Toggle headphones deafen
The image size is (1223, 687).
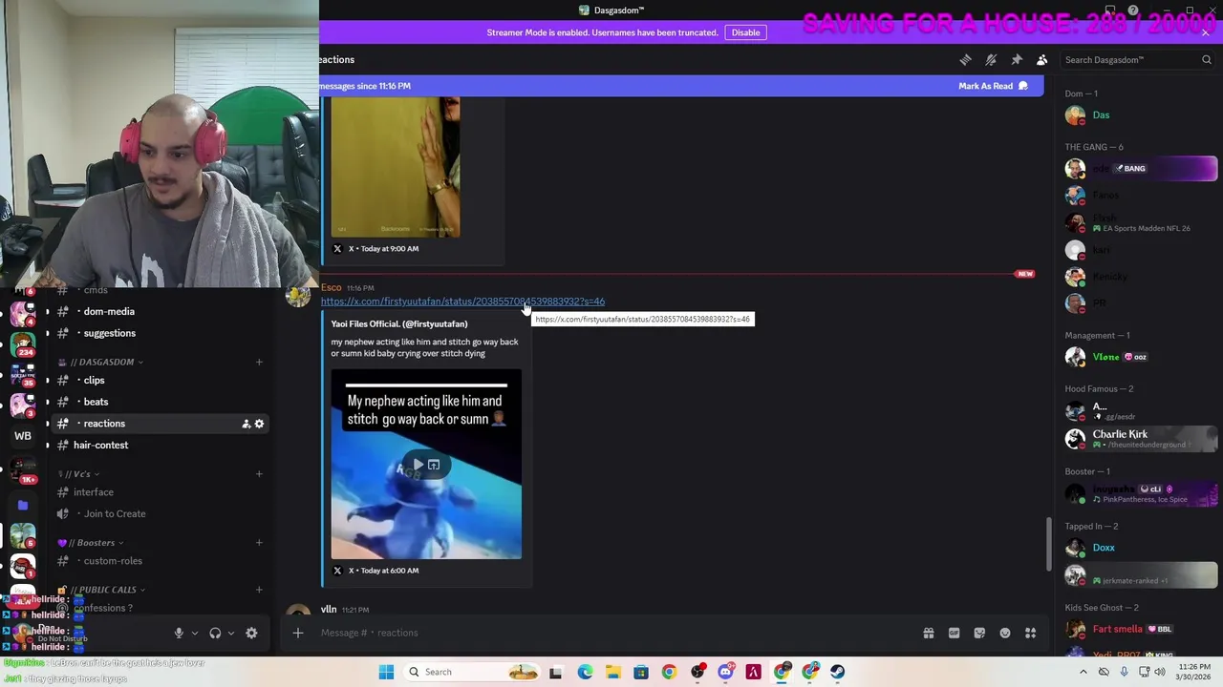(215, 633)
